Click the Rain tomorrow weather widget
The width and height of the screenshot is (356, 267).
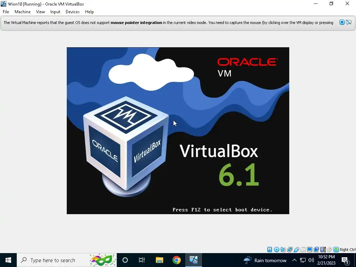click(x=265, y=260)
